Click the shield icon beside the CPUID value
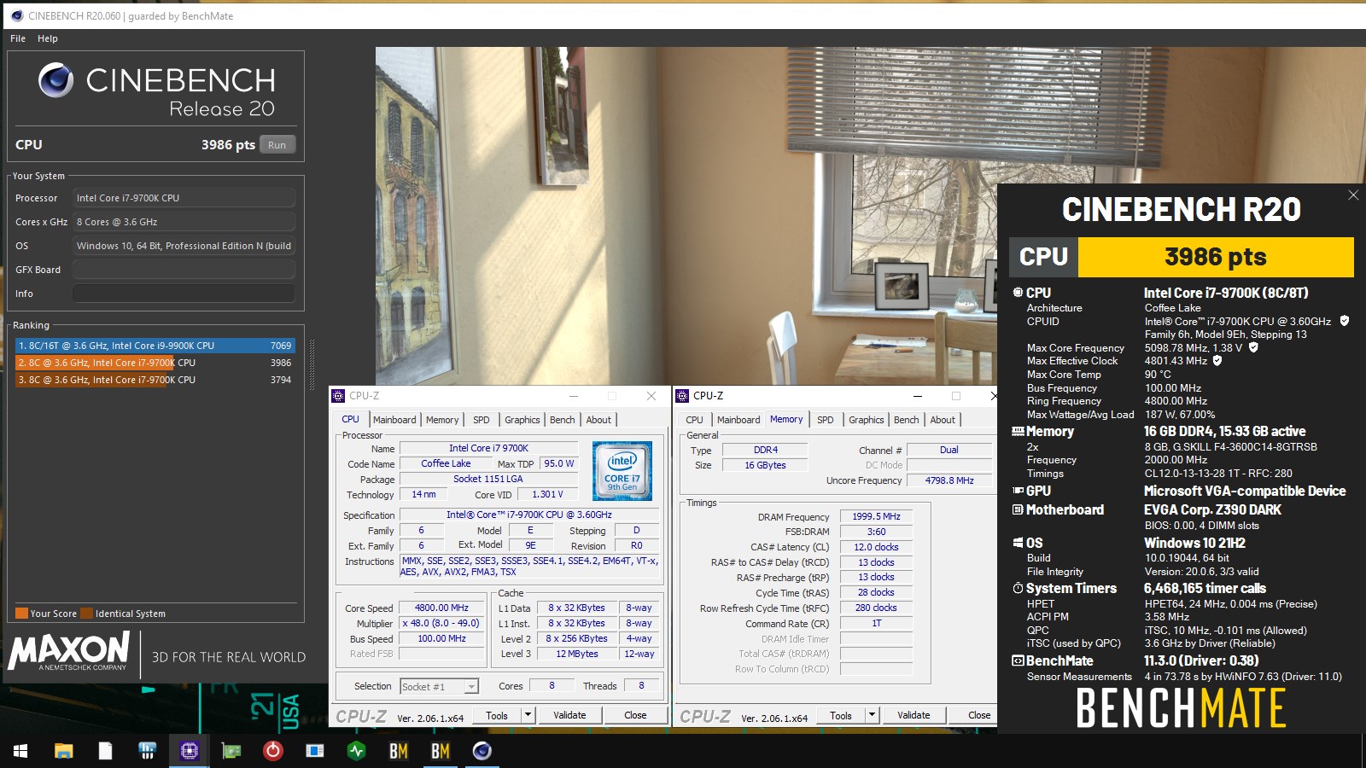Screen dimensions: 1366x768 [1345, 321]
